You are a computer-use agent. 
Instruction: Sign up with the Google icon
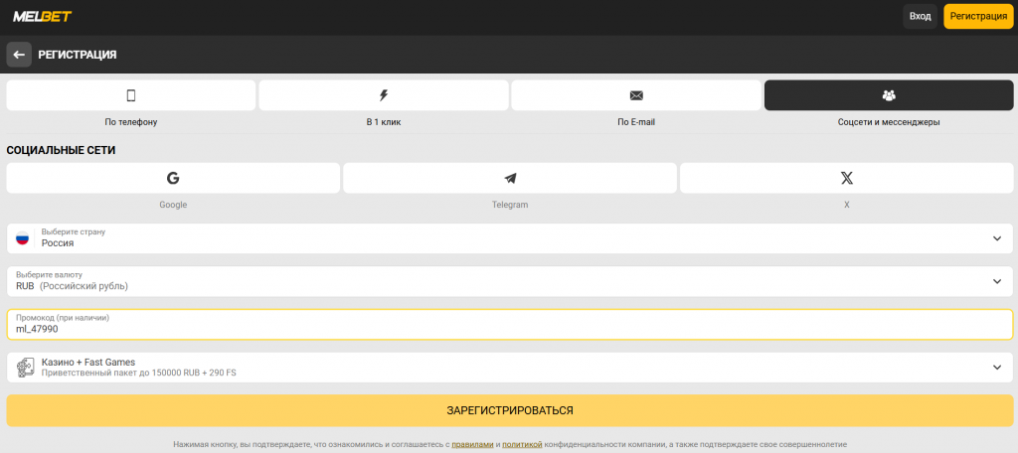173,178
